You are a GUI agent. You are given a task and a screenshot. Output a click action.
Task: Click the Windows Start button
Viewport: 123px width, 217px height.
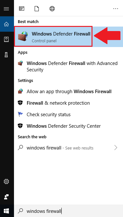tap(6, 211)
